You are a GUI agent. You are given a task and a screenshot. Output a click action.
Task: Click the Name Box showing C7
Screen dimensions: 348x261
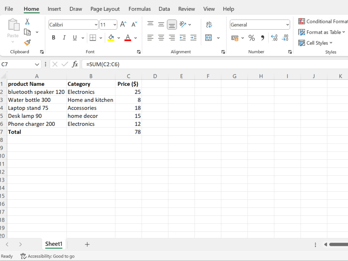(21, 64)
